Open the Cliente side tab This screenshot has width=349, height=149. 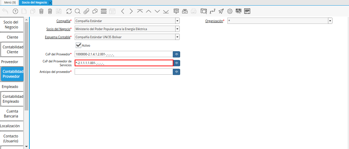click(12, 37)
